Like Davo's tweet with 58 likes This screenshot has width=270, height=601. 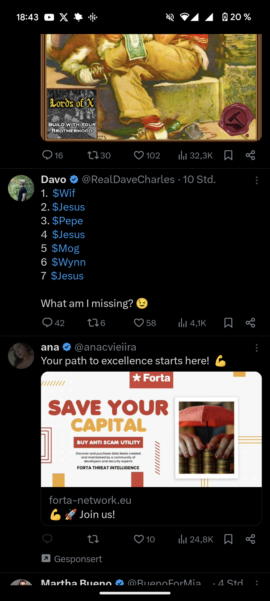coord(139,323)
